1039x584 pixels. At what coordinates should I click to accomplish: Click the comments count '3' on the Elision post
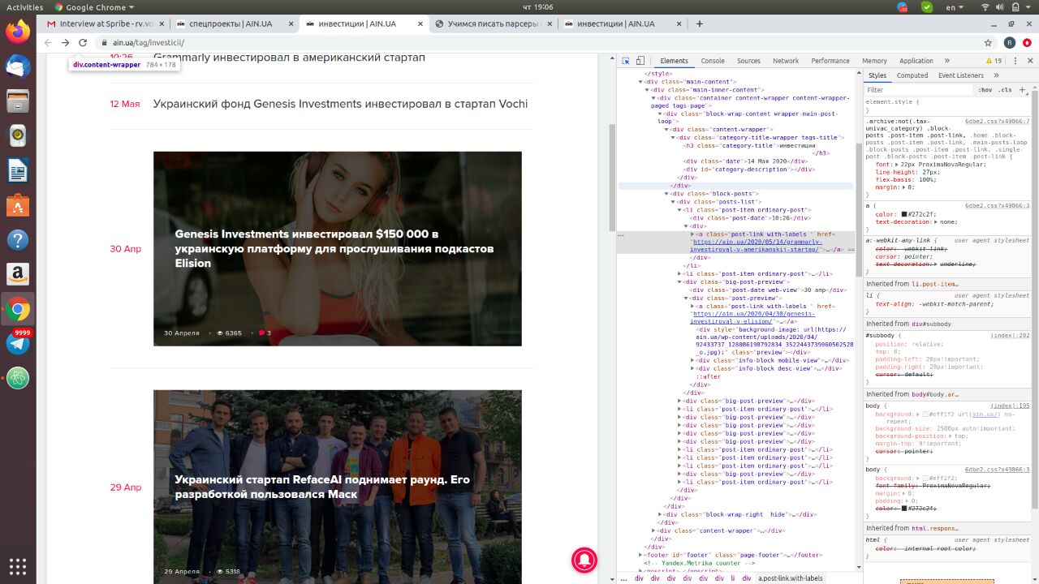click(265, 333)
